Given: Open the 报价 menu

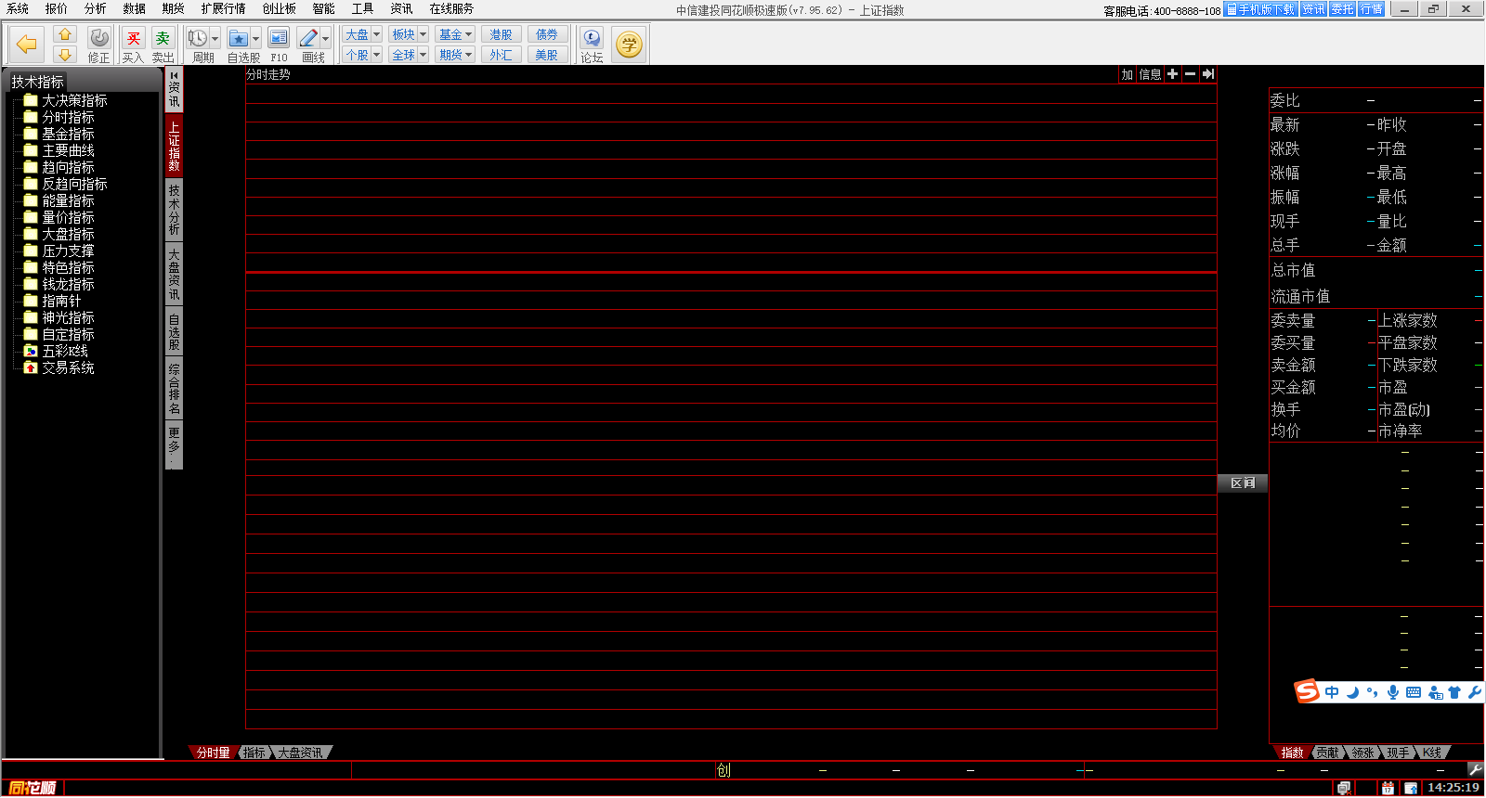Looking at the screenshot, I should tap(57, 8).
